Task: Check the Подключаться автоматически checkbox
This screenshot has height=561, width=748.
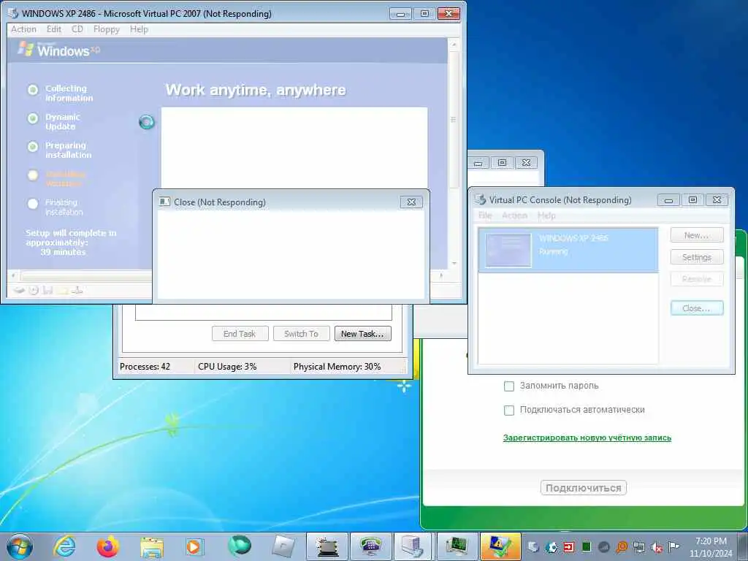Action: point(509,411)
